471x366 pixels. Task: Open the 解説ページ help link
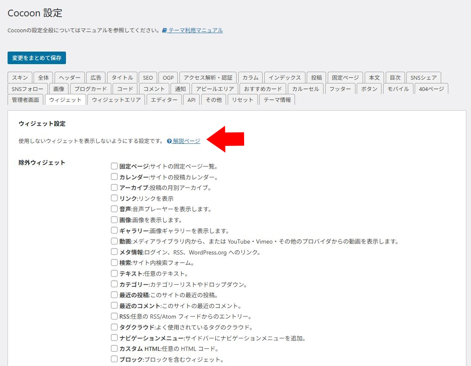pos(186,141)
